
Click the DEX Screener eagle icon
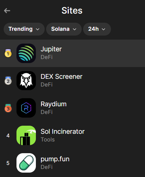[x=26, y=81]
